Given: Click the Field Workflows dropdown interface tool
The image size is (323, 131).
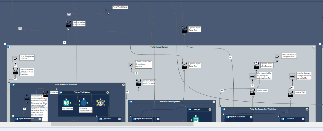Looking at the screenshot, I should coord(108,10).
